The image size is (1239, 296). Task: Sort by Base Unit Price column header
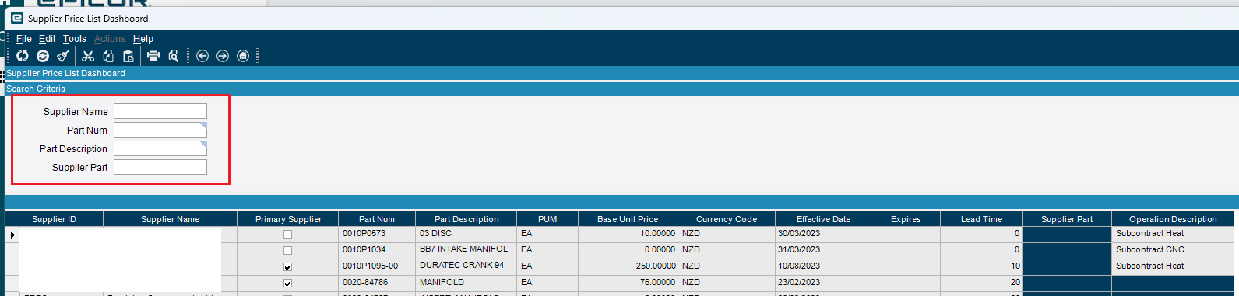point(628,219)
